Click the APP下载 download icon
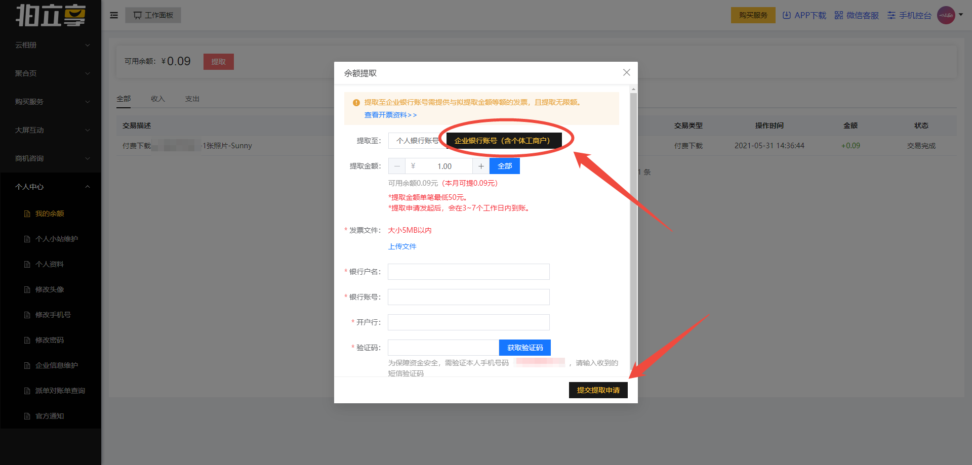The height and width of the screenshot is (465, 972). click(x=786, y=15)
